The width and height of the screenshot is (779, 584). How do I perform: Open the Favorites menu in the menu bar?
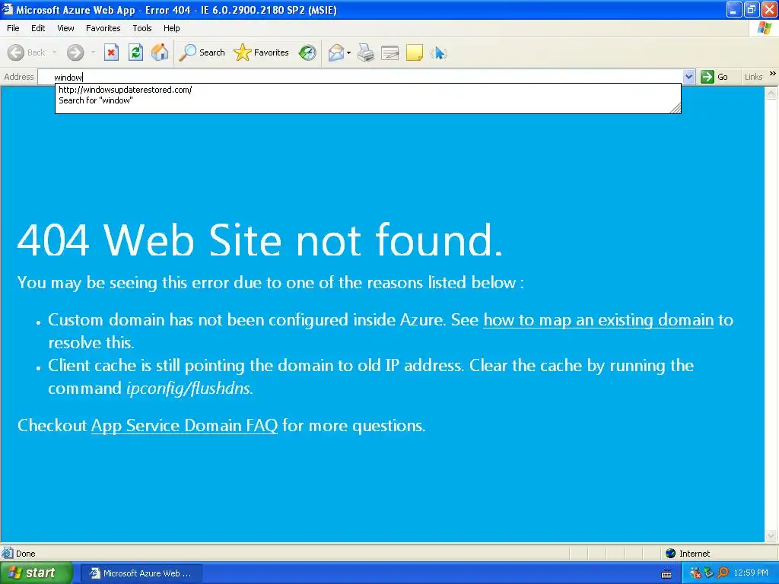[103, 28]
